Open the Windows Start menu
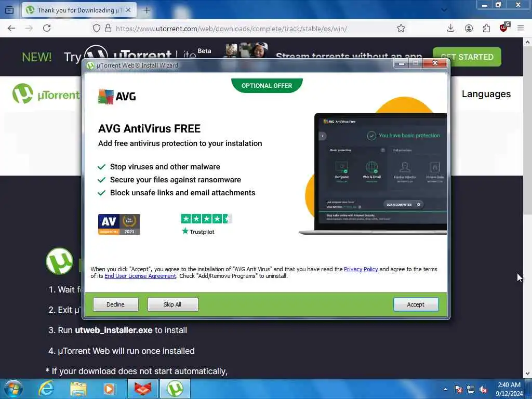532x399 pixels. [13, 389]
